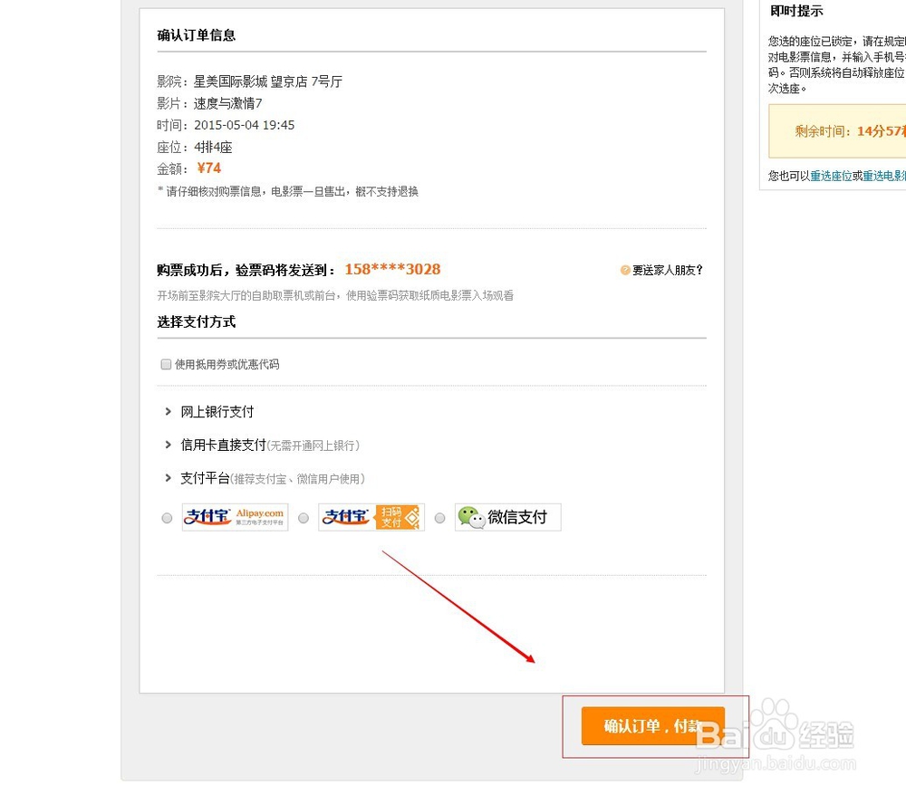Screen dimensions: 906x795
Task: Click the 重选电影 link in the tips panel
Action: click(x=884, y=176)
